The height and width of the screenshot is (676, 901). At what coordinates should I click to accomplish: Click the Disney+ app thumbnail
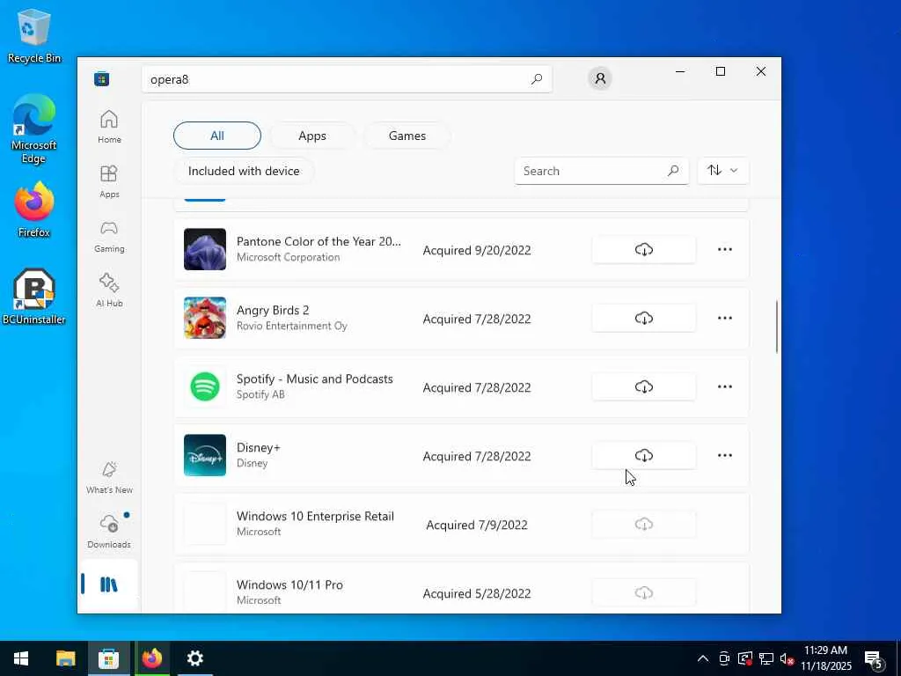(204, 455)
